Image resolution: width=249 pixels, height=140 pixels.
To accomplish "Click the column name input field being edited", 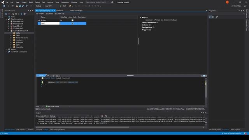I will [50, 23].
